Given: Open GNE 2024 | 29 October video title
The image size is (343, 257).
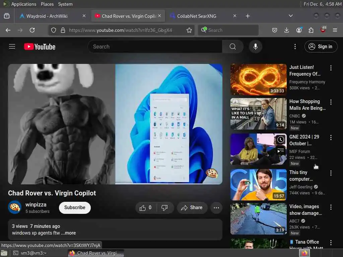Looking at the screenshot, I should click(x=304, y=140).
